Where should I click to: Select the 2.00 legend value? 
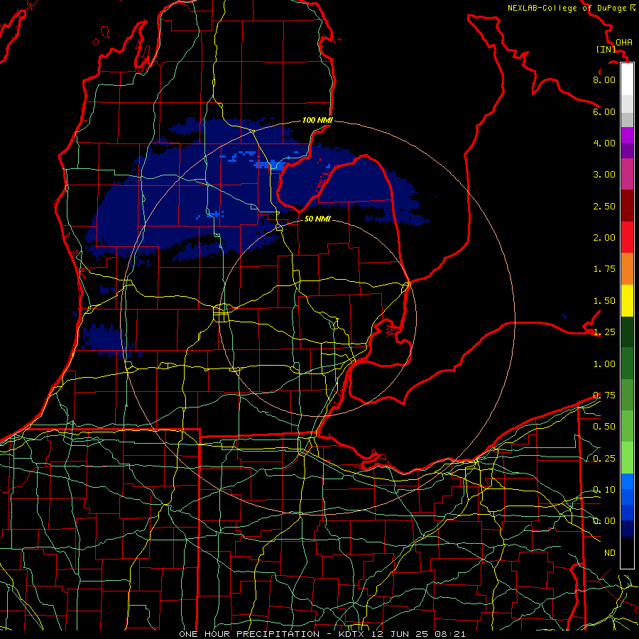coord(604,238)
